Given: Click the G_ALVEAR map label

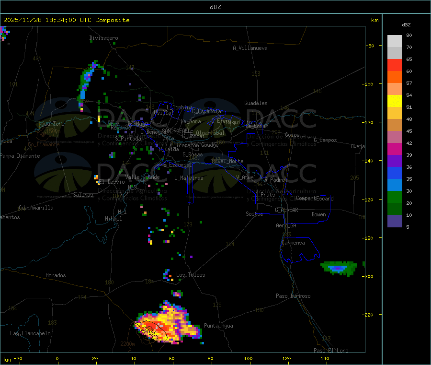Looking at the screenshot, I should (286, 210).
